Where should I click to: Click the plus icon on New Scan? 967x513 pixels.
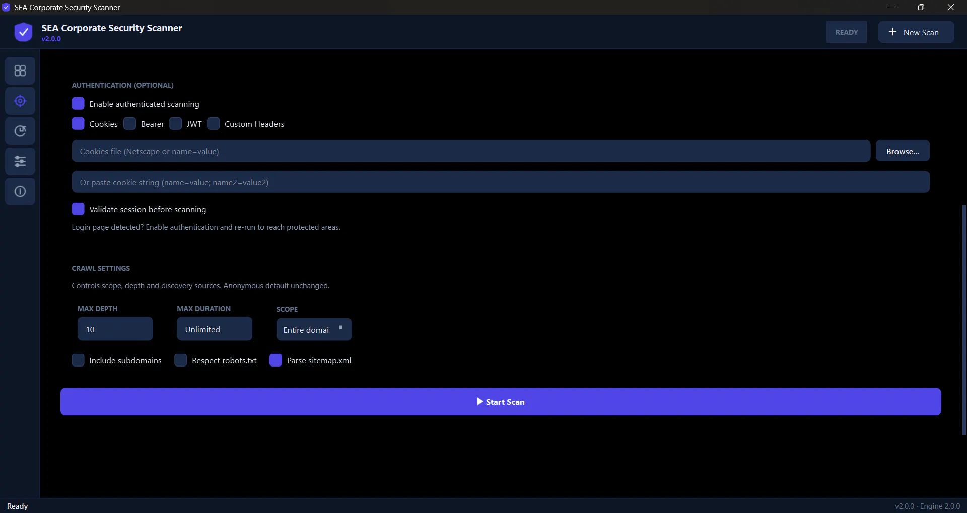(892, 32)
